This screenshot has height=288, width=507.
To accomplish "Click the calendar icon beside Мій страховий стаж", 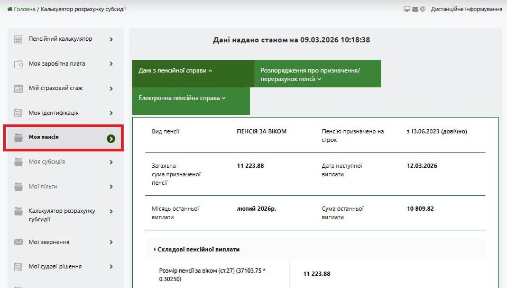I will [18, 88].
